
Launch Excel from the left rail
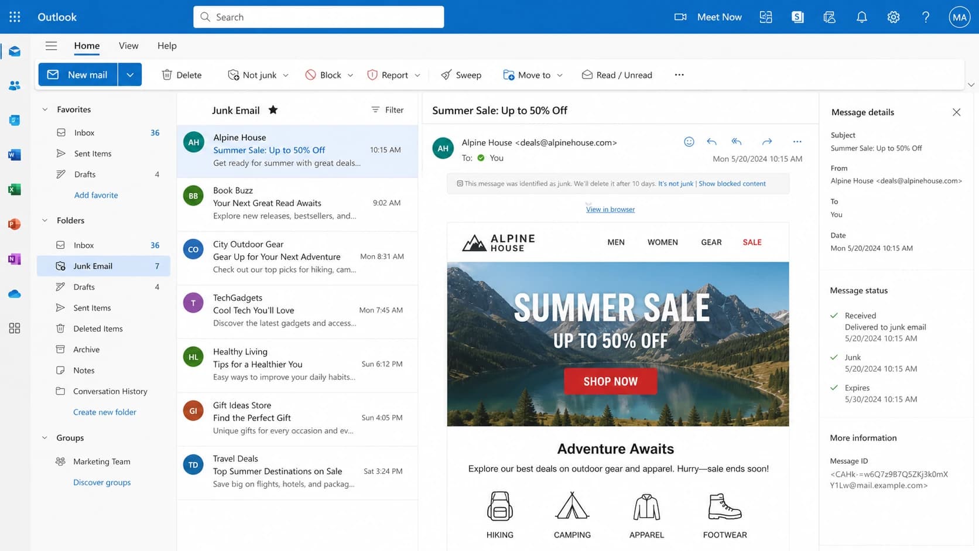(15, 189)
